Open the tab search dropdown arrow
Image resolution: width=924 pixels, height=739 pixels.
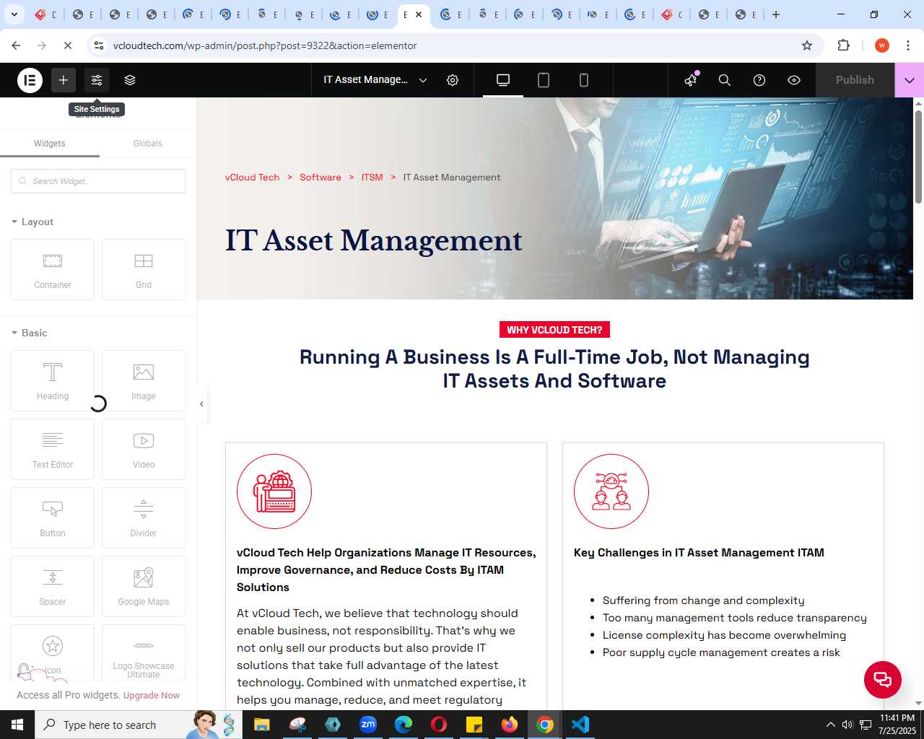coord(14,14)
